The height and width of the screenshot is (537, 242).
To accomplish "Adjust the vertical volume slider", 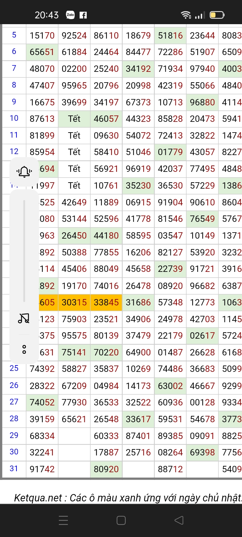I will tap(24, 251).
